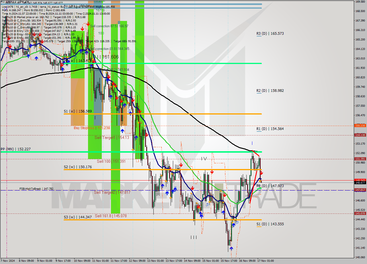The height and width of the screenshot is (264, 367).
Task: Select the S1 (D) | 143.555 support label
Action: coord(270,224)
